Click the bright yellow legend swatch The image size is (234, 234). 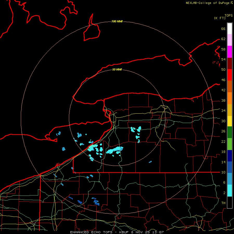(230, 121)
